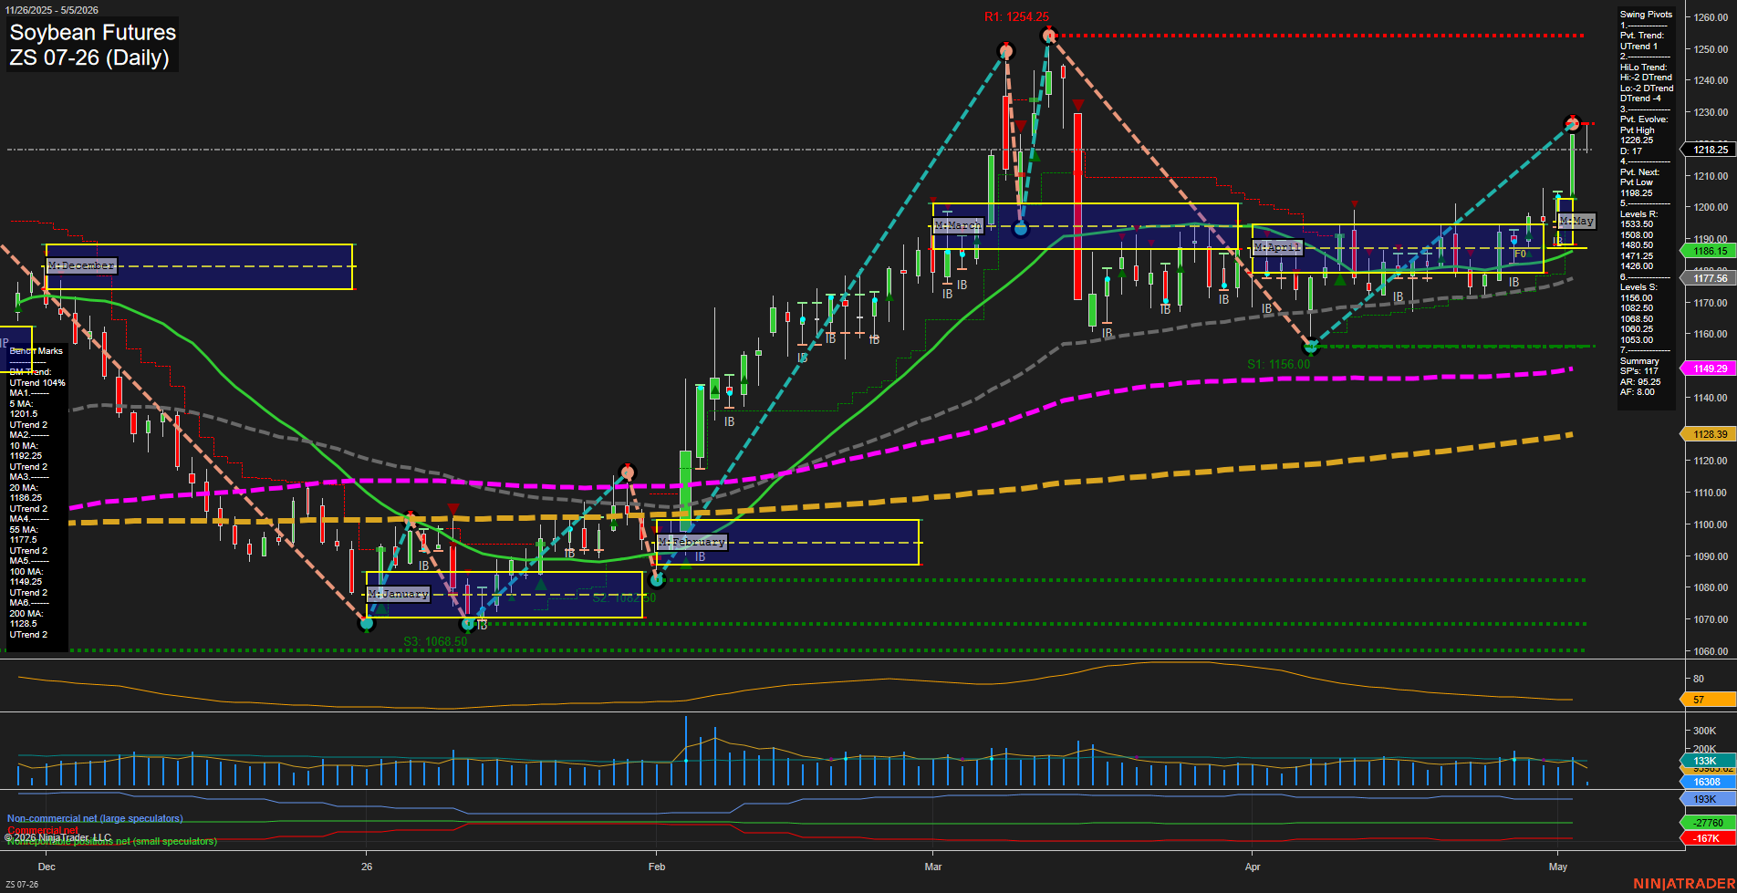This screenshot has width=1737, height=893.
Task: Click the 1218.25 last price marker
Action: [x=1708, y=150]
